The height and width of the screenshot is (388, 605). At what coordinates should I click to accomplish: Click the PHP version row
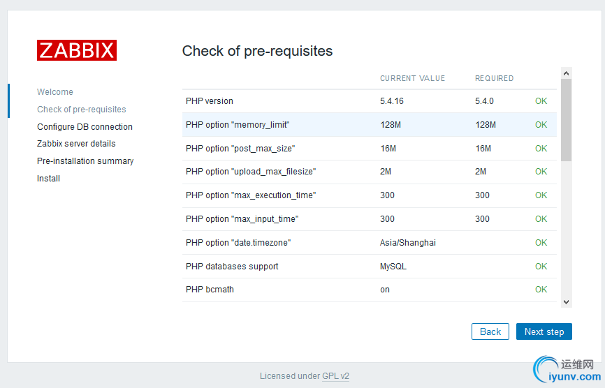[369, 101]
